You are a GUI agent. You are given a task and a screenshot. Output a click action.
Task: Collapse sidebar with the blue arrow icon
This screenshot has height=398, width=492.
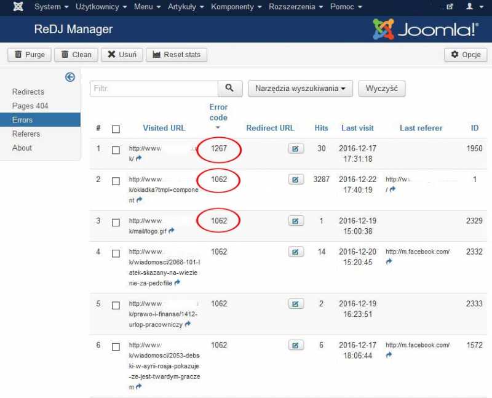(70, 77)
